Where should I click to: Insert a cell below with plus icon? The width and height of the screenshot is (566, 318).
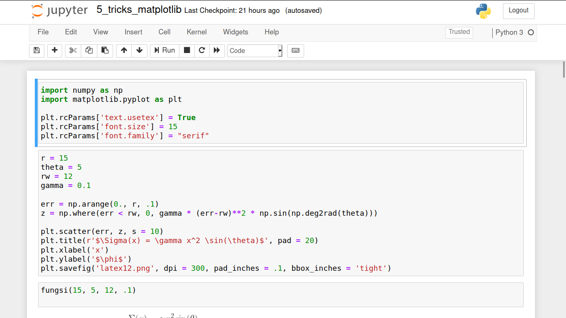click(55, 51)
